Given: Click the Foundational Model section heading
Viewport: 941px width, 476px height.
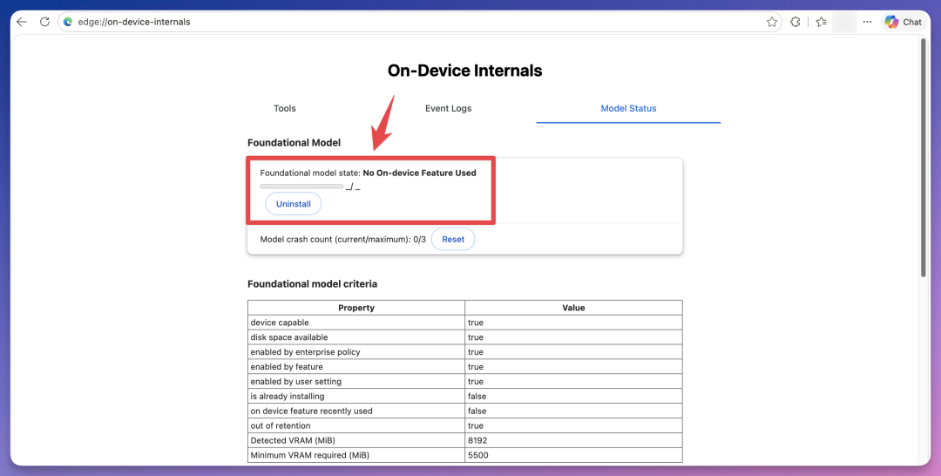Looking at the screenshot, I should (294, 142).
